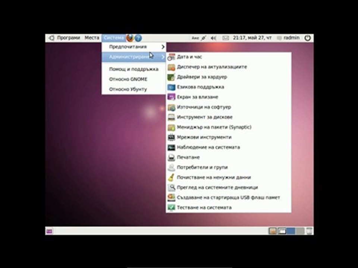Click the network connection indicator icon
358x268 pixels.
pos(204,38)
